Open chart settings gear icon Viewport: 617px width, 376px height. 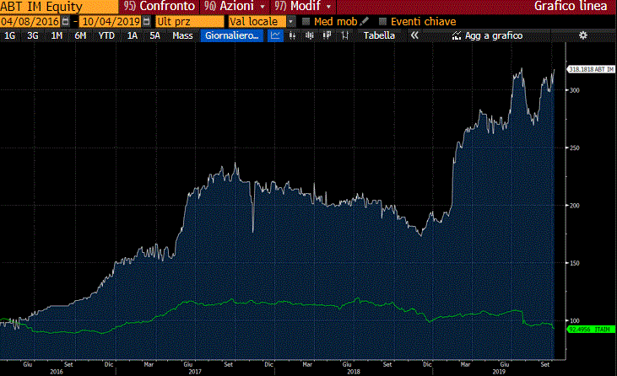click(582, 35)
